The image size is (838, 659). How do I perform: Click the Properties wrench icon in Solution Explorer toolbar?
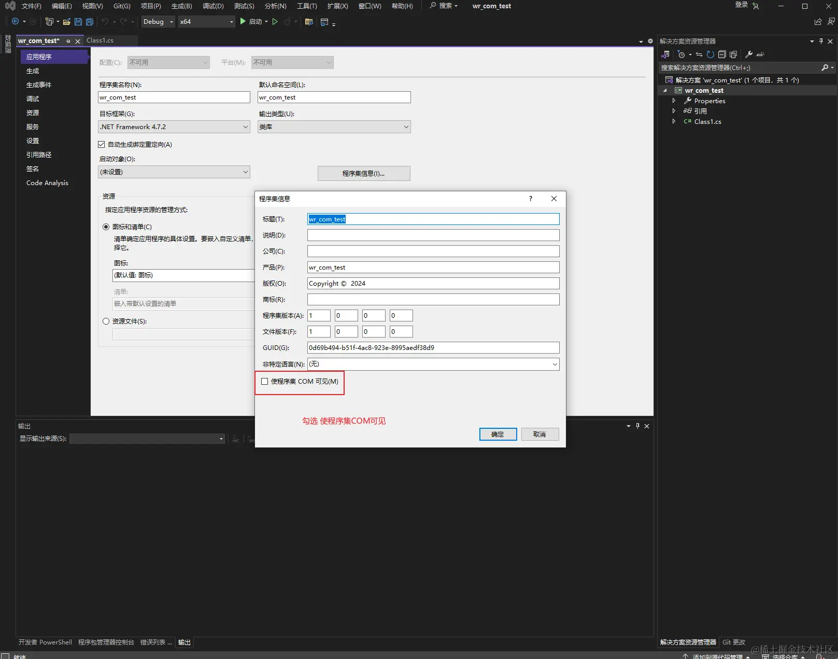(x=749, y=54)
